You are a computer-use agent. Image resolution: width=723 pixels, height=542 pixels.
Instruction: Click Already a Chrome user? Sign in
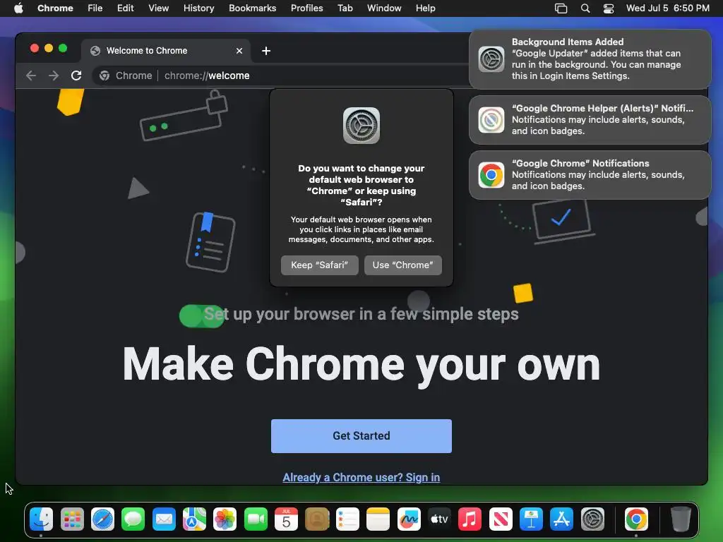(361, 478)
